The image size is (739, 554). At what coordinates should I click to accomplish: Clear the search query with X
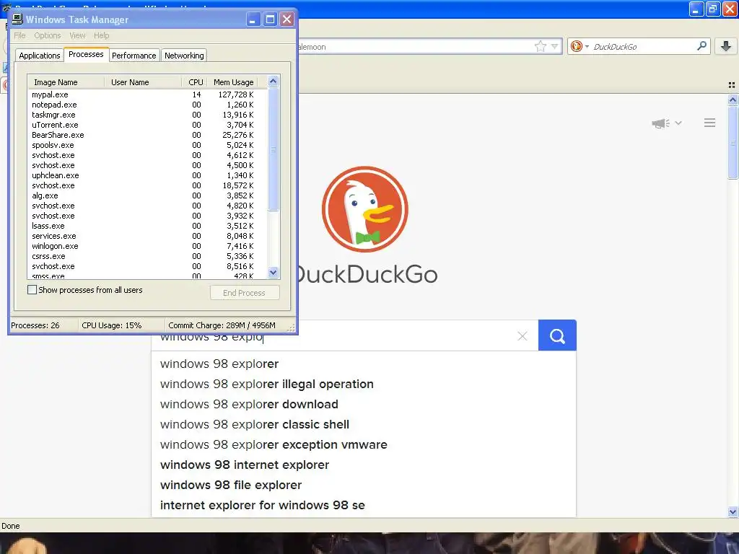(522, 336)
